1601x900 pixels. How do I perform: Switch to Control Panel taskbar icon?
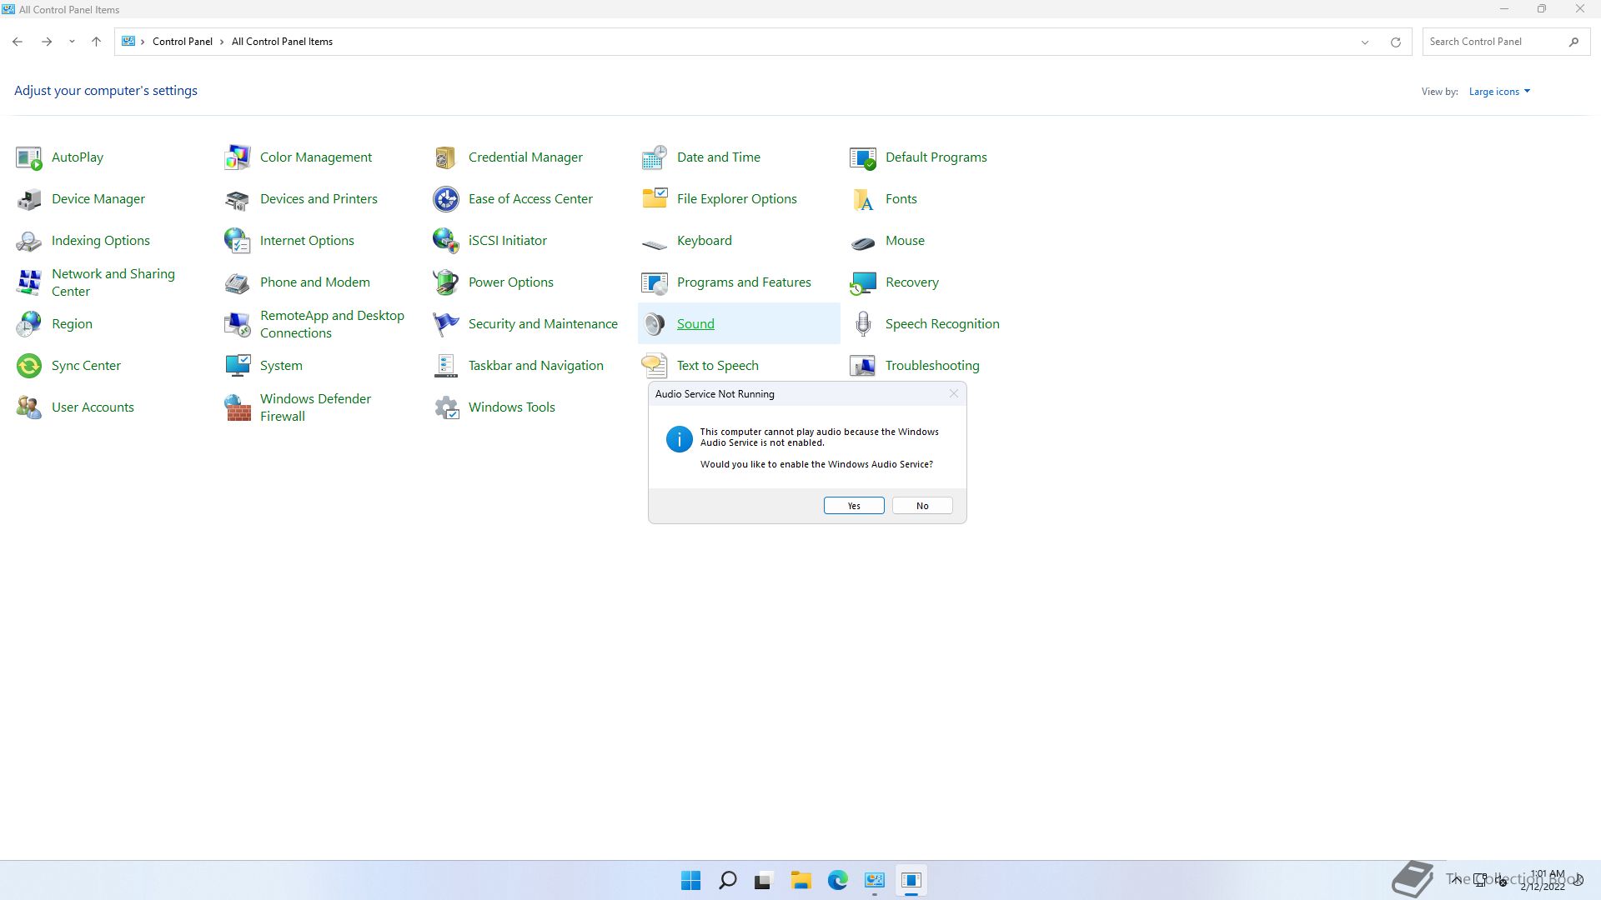pos(874,881)
